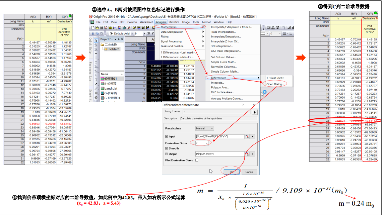The height and width of the screenshot is (215, 382).
Task: Select the B-价带顶 workbook entry
Action: point(109,83)
